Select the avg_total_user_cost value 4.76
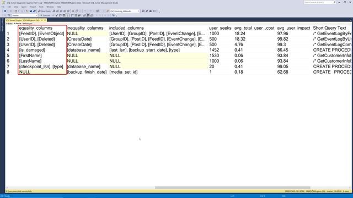The height and width of the screenshot is (198, 353). coord(239,45)
